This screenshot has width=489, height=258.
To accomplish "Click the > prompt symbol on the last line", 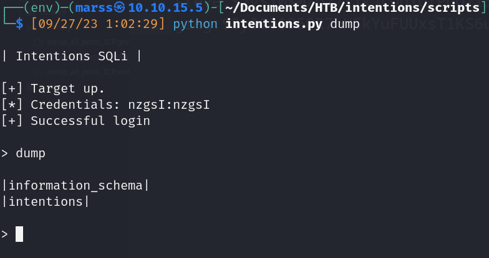I will [5, 234].
